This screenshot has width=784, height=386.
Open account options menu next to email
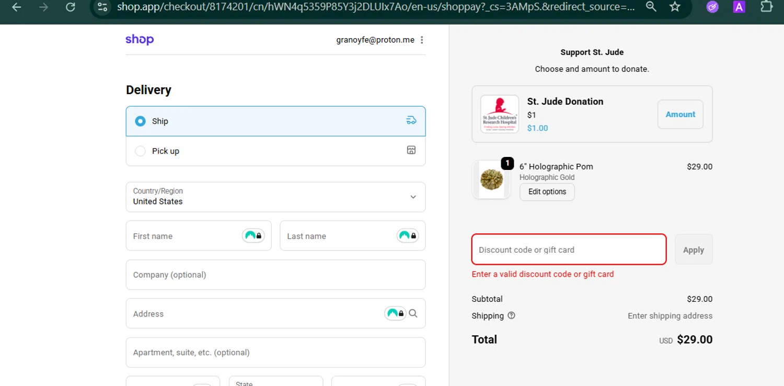coord(422,40)
